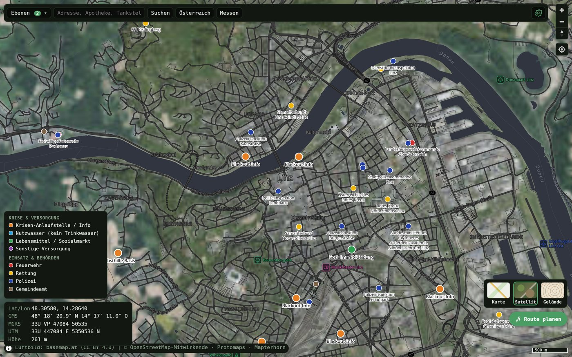
Task: Click the Donaupark Linz park icon
Action: click(500, 80)
